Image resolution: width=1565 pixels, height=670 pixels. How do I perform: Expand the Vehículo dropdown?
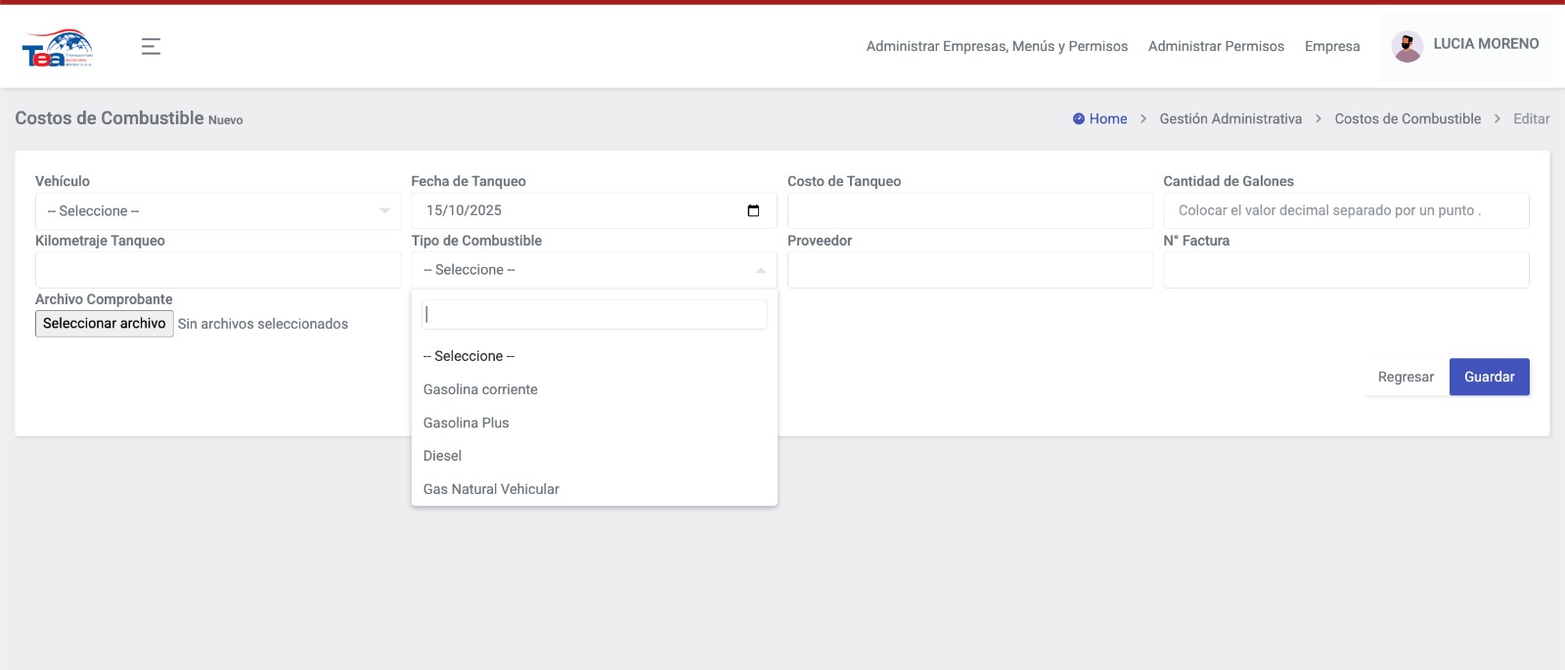click(217, 211)
